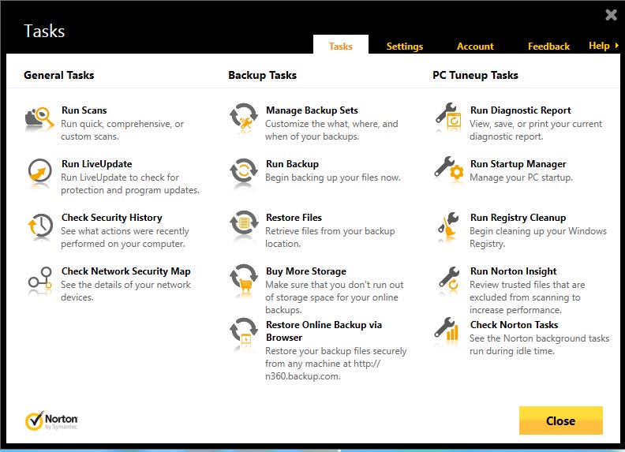
Task: Click 'Retrieve files from your backup location.' text
Action: point(330,237)
